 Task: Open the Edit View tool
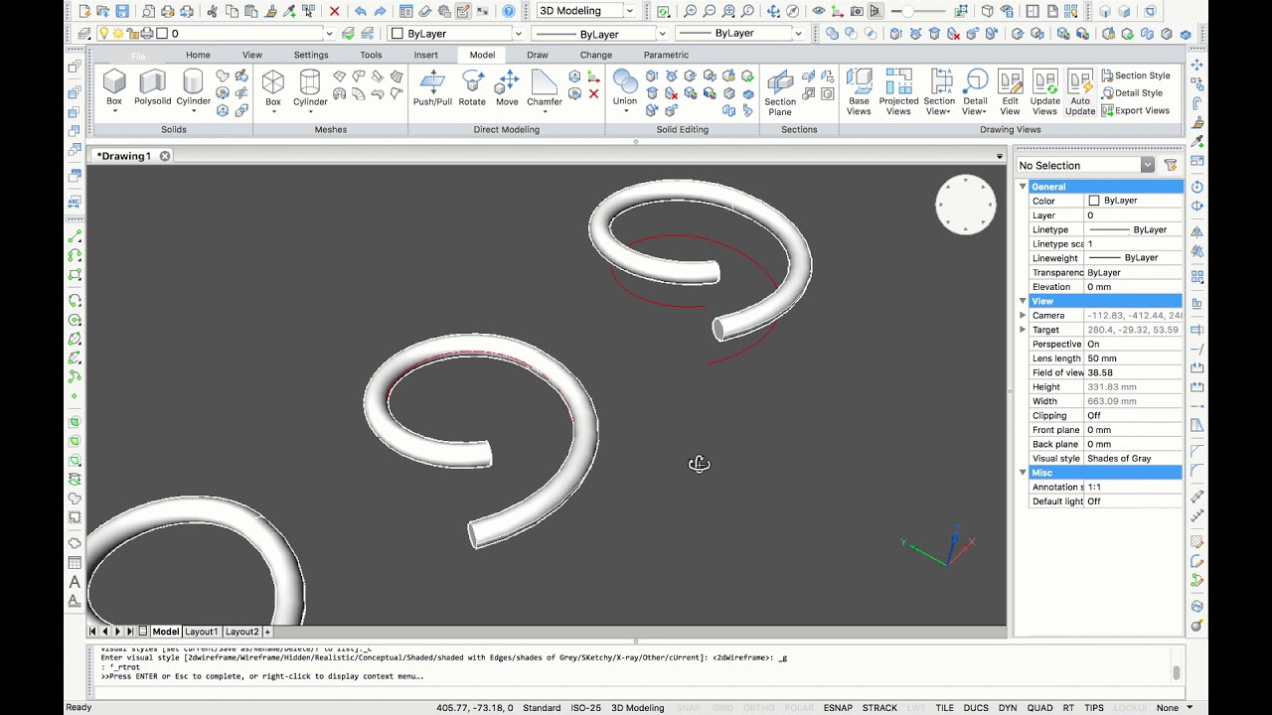click(1010, 92)
